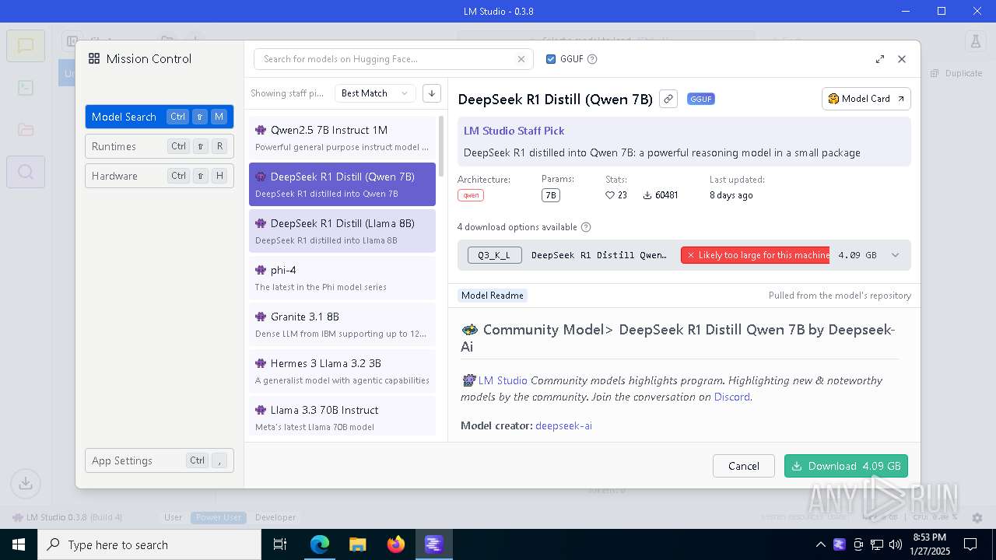Click the GGUF badge beside title
Viewport: 996px width, 560px height.
[700, 99]
